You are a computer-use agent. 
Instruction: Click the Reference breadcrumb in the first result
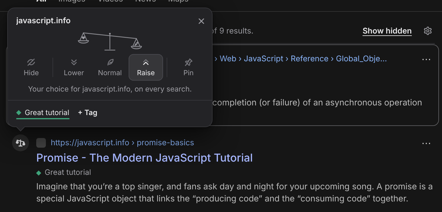pos(309,59)
